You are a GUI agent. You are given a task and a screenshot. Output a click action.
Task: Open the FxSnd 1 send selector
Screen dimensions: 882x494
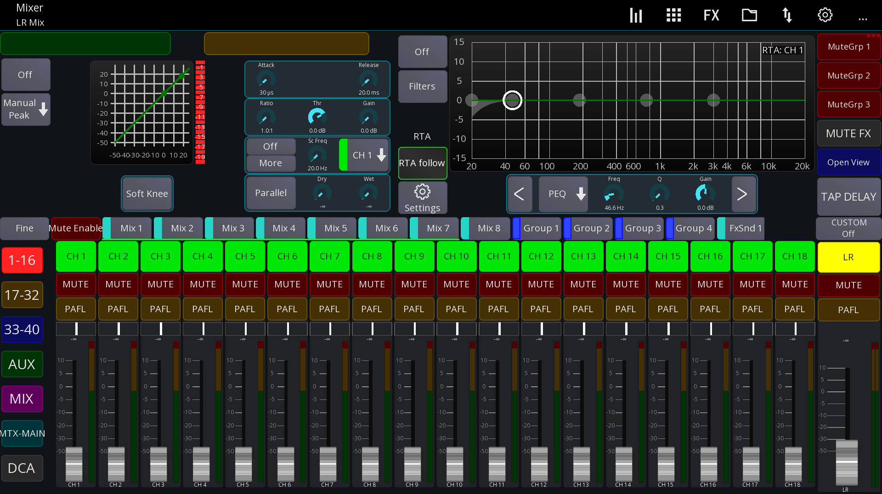741,228
